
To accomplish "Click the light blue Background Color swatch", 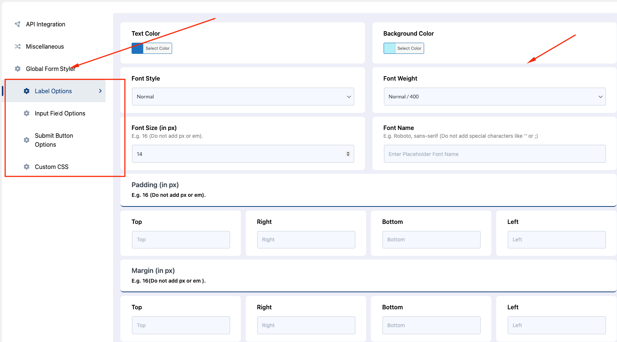I will pyautogui.click(x=389, y=48).
